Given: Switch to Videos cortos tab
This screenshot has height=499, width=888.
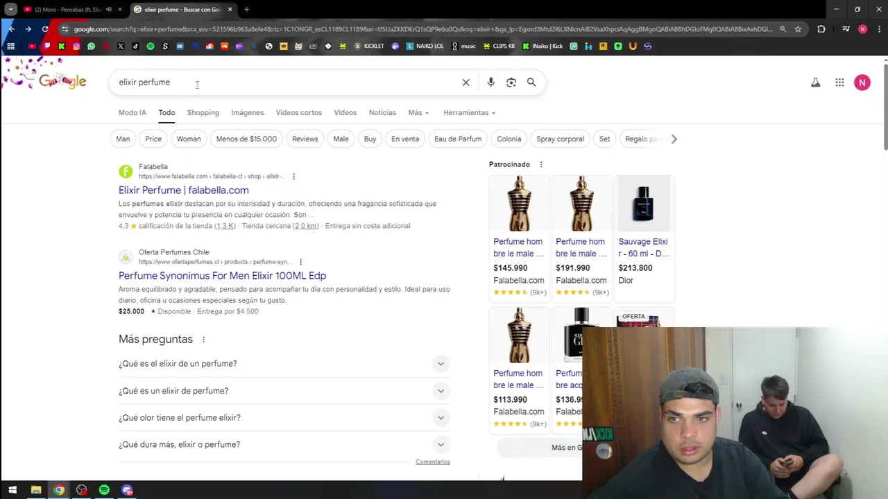Looking at the screenshot, I should coord(299,112).
